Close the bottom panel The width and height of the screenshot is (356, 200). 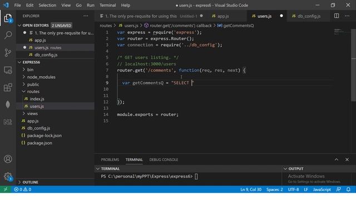[x=347, y=159]
